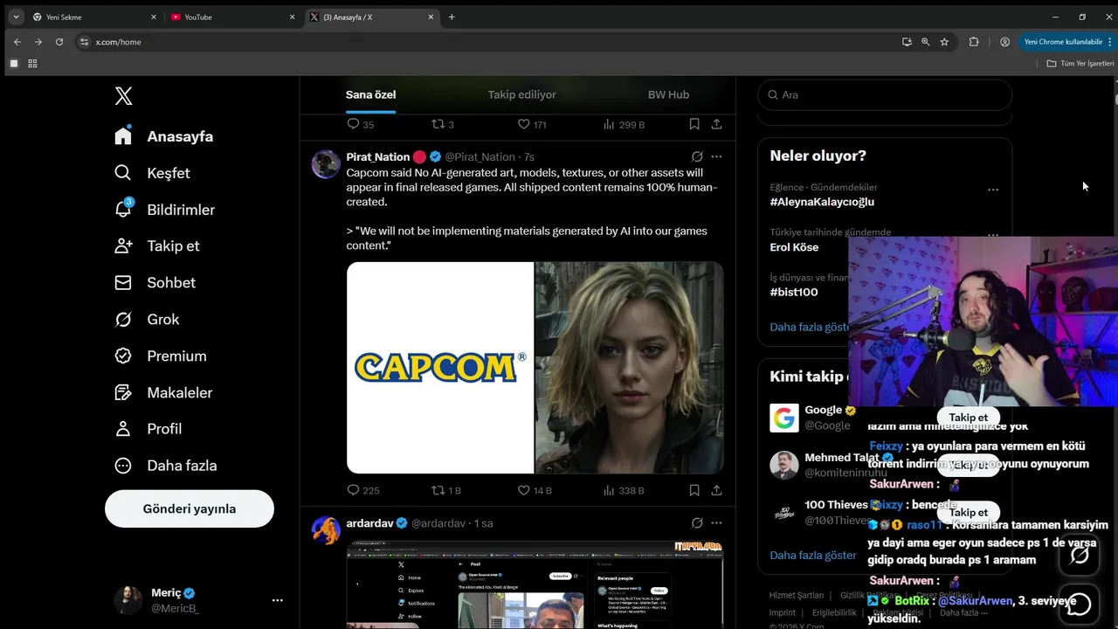
Task: Open more options for #AleynaKalaycıoğlu trend
Action: click(x=992, y=190)
